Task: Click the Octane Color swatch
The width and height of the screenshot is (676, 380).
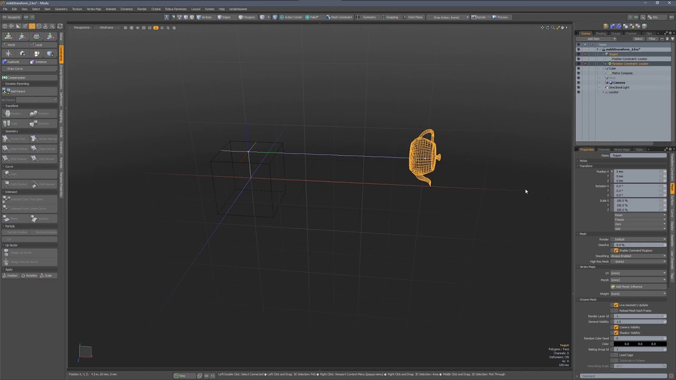Action: click(640, 344)
